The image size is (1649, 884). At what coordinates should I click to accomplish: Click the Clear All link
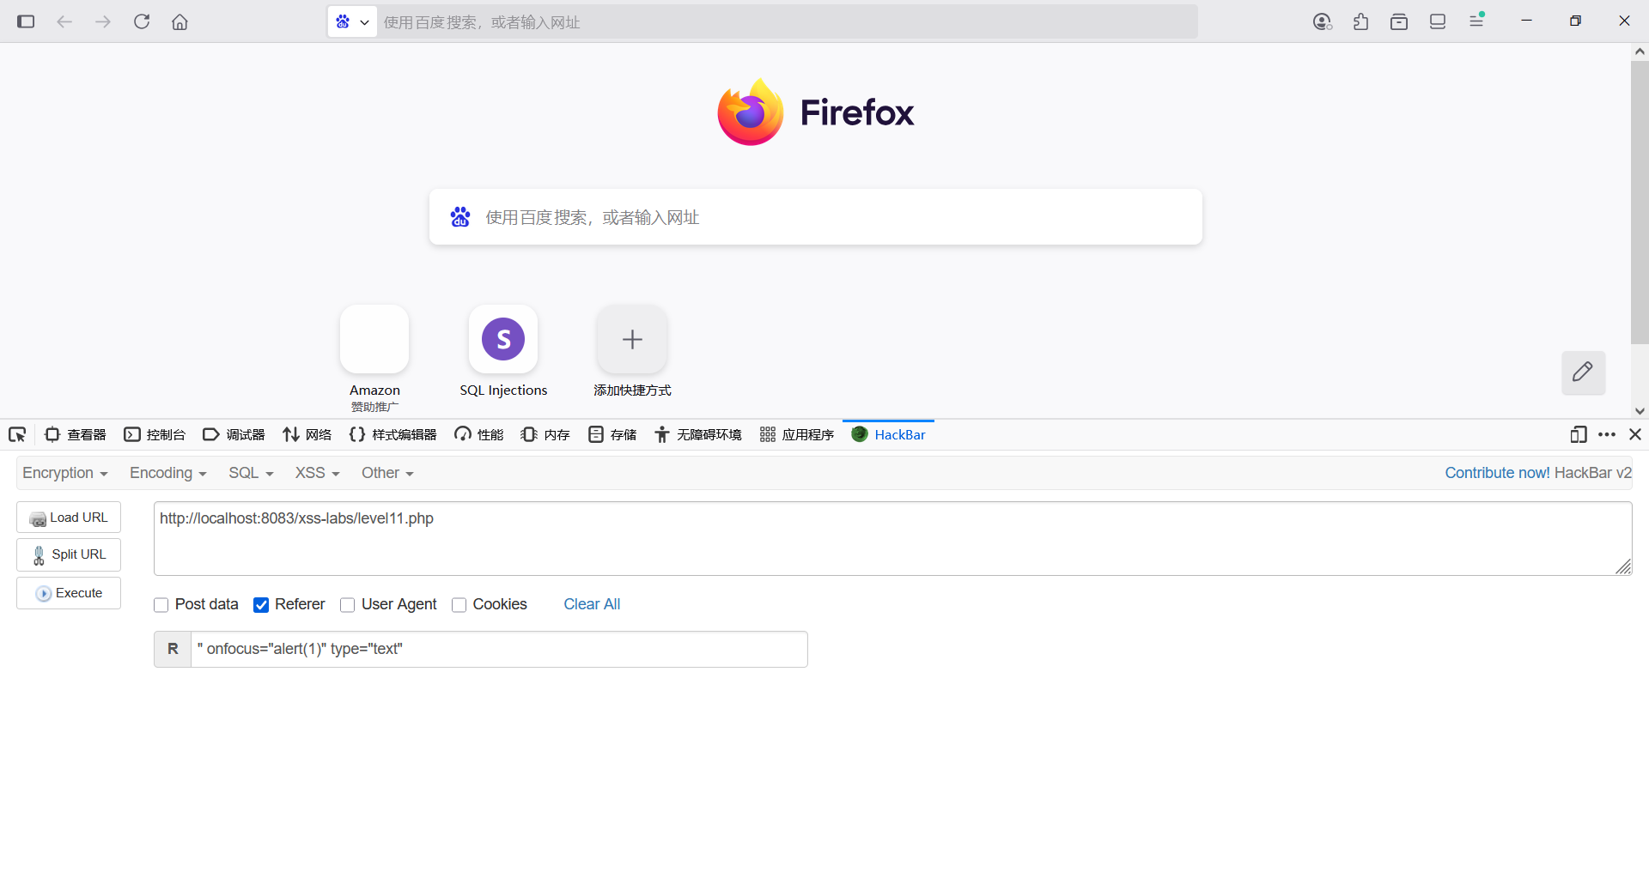coord(592,604)
